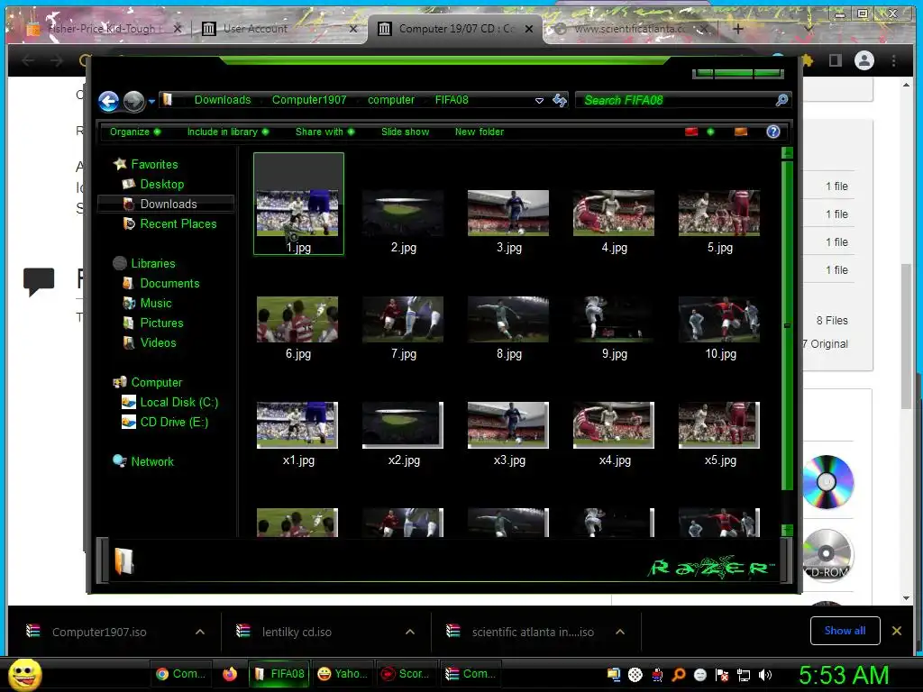923x692 pixels.
Task: Click the folder icon in the address bar
Action: pos(168,99)
